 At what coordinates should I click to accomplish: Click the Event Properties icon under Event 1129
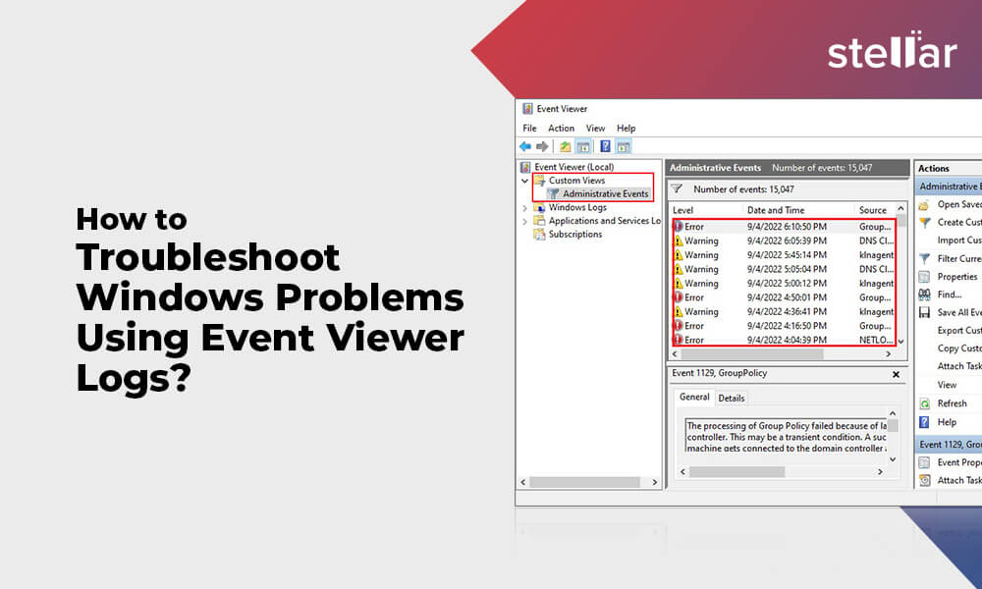pos(924,461)
